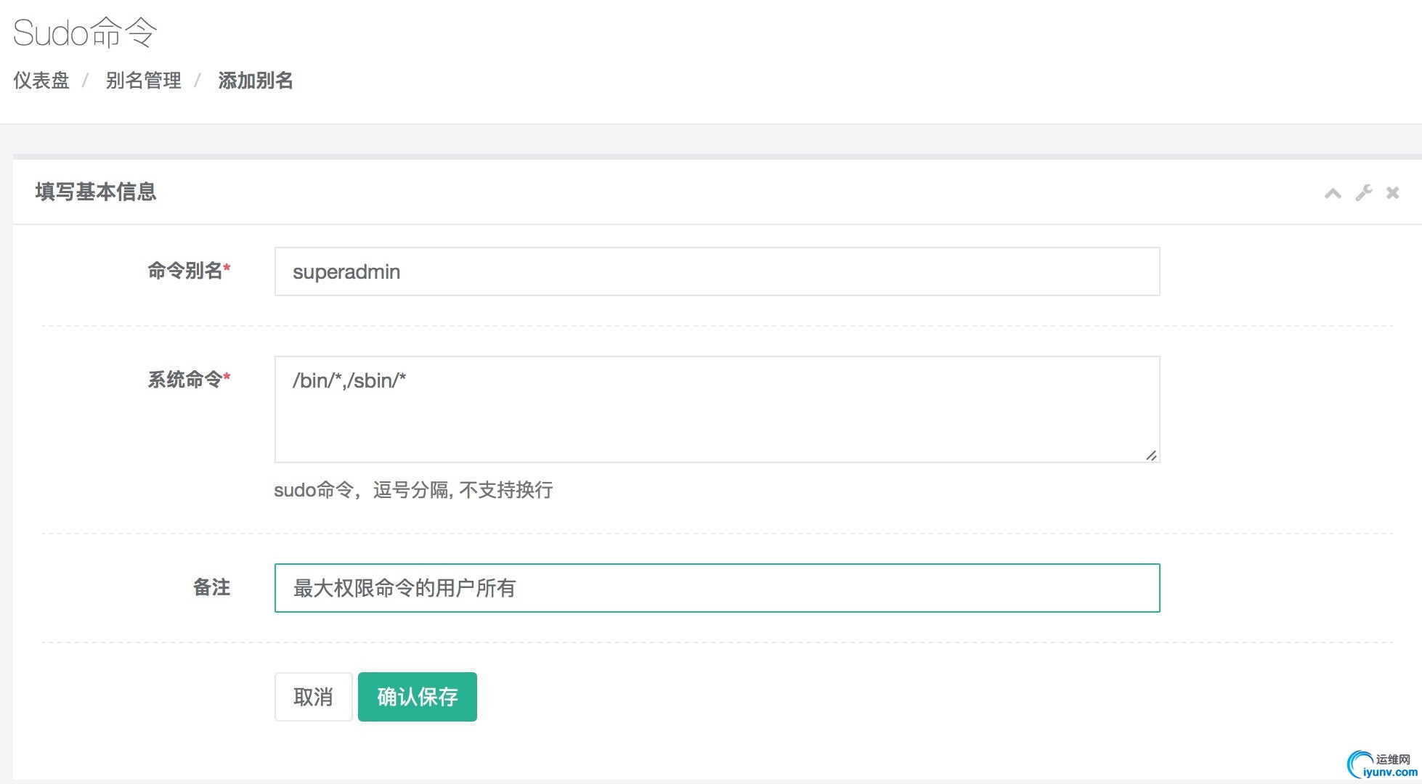Click the 填写基本信息 panel heading
The width and height of the screenshot is (1422, 784).
click(95, 192)
